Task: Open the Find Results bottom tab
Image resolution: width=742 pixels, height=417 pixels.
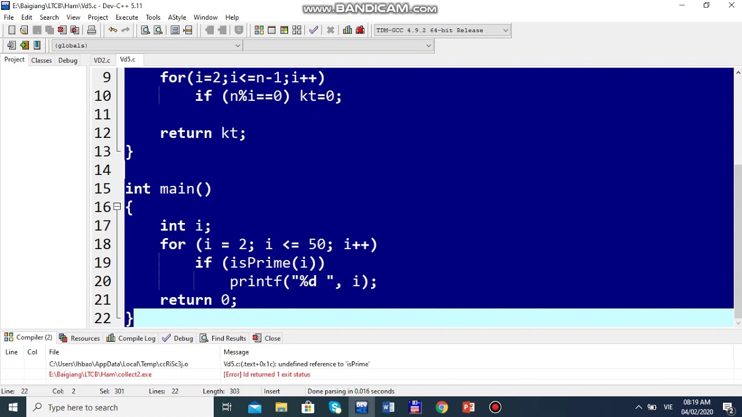Action: coord(223,338)
